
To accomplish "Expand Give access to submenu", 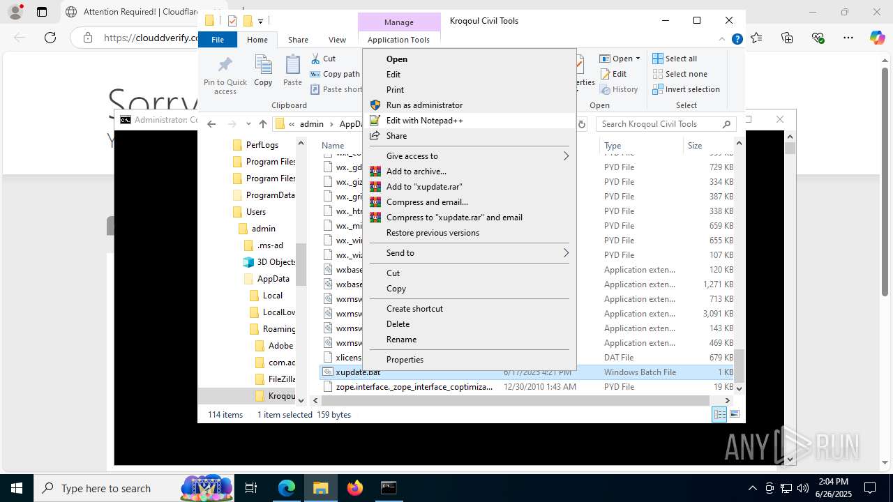I will tap(470, 156).
